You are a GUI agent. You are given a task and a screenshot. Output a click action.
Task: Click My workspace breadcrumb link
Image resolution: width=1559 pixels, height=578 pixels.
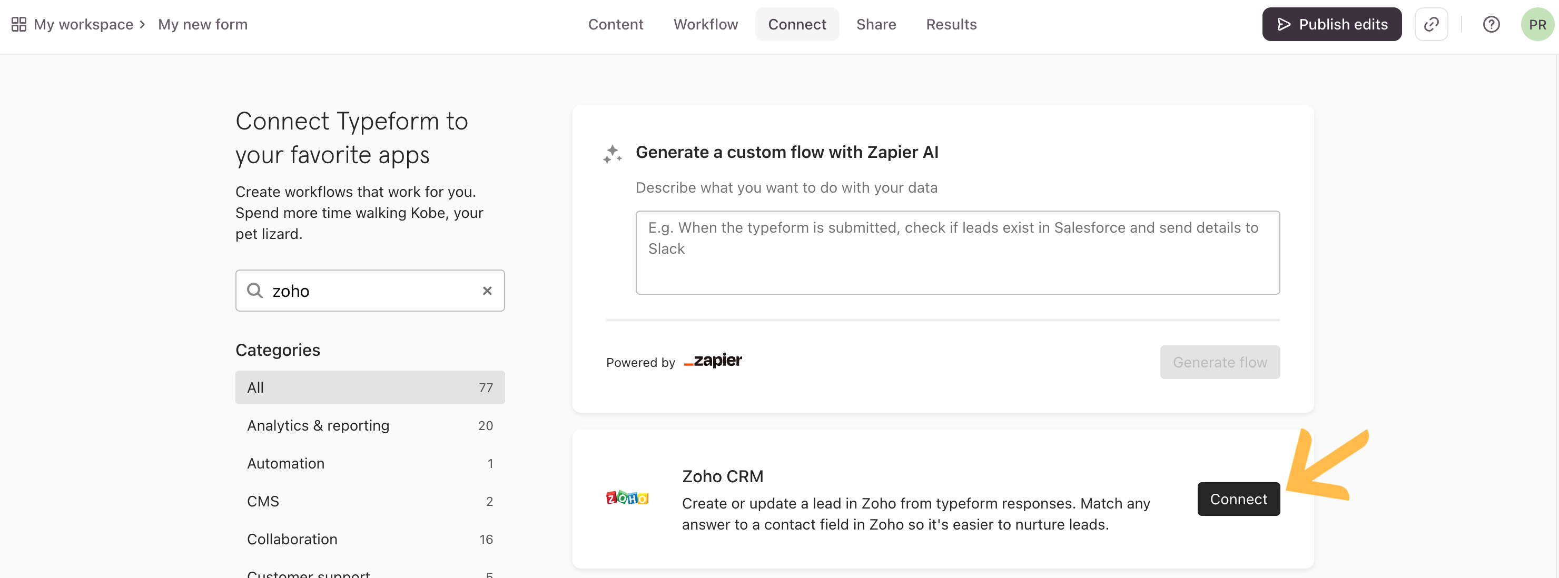[x=84, y=24]
